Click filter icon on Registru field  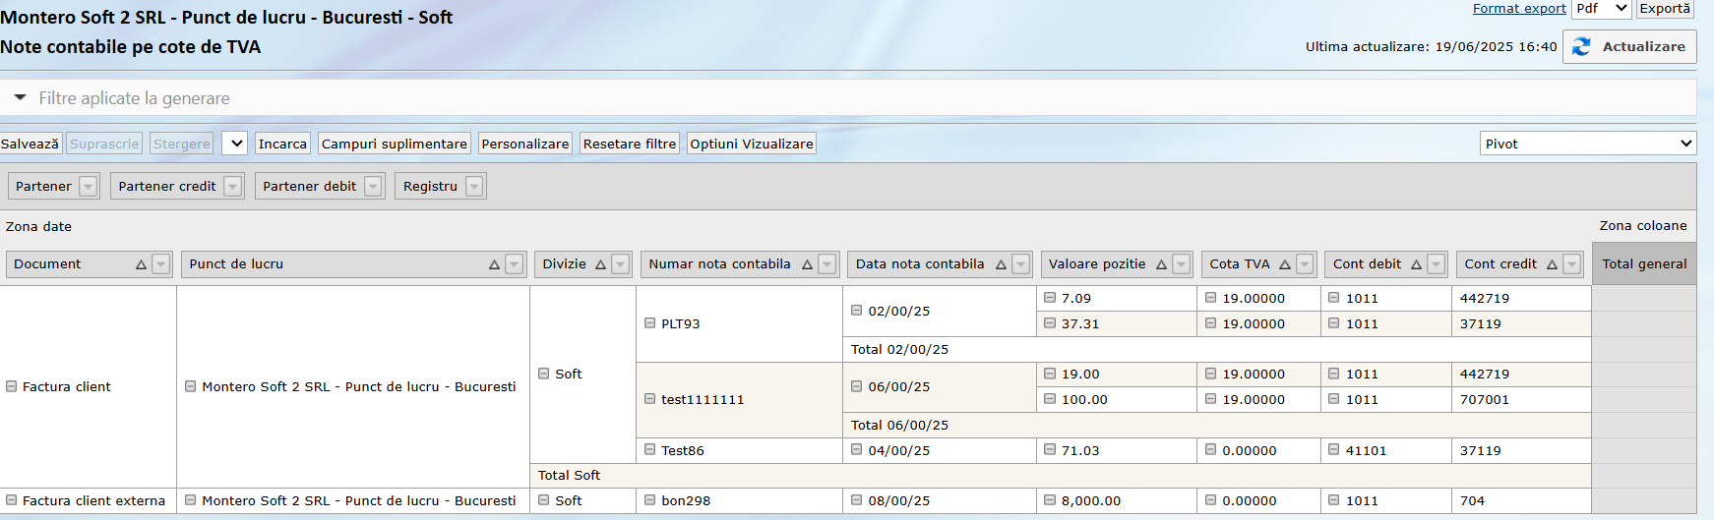474,187
